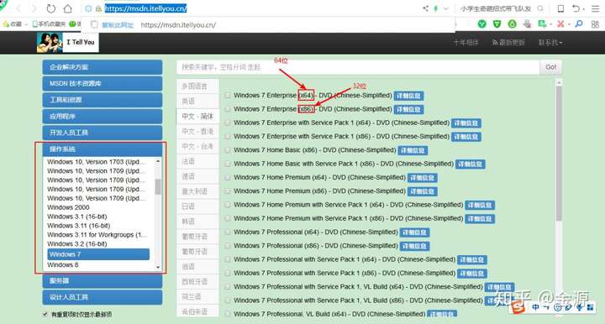Open the four-squares extensions grid icon
Image resolution: width=605 pixels, height=324 pixels.
pyautogui.click(x=595, y=24)
